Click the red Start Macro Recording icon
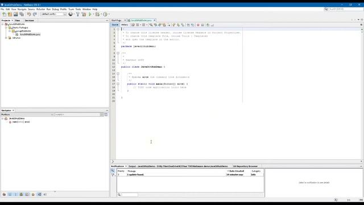The image size is (364, 205). pyautogui.click(x=198, y=25)
